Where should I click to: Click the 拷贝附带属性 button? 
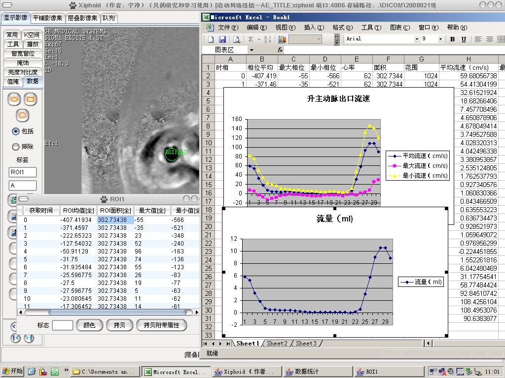pos(161,325)
